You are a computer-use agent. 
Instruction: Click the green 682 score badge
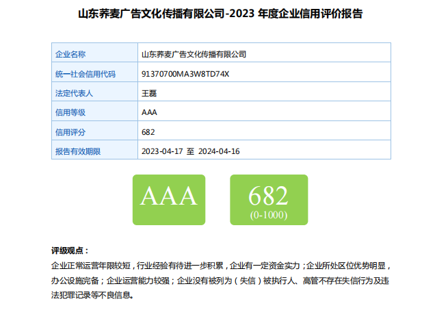pyautogui.click(x=269, y=200)
